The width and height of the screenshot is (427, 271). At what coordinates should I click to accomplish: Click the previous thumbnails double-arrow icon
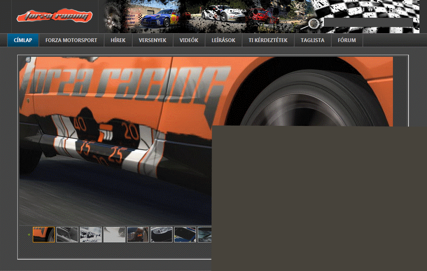point(29,234)
